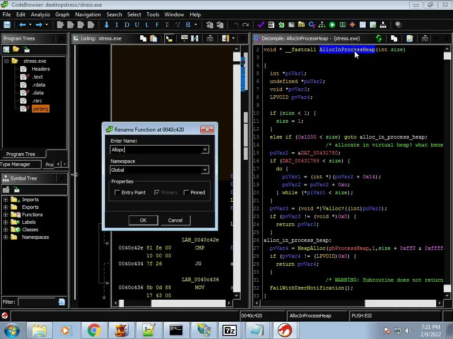
Task: Click the hierarchy chart toolbar icon
Action: [383, 25]
